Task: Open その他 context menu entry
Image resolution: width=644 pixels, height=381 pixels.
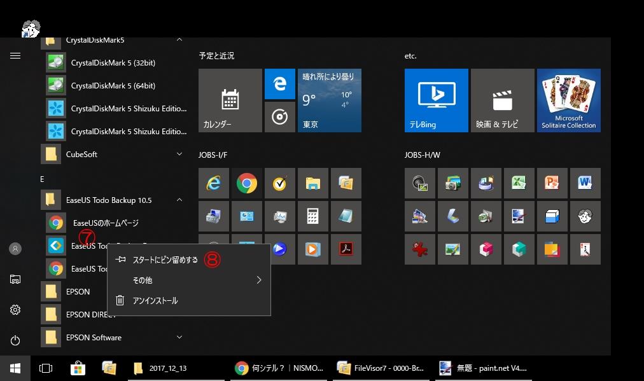Action: (x=189, y=280)
